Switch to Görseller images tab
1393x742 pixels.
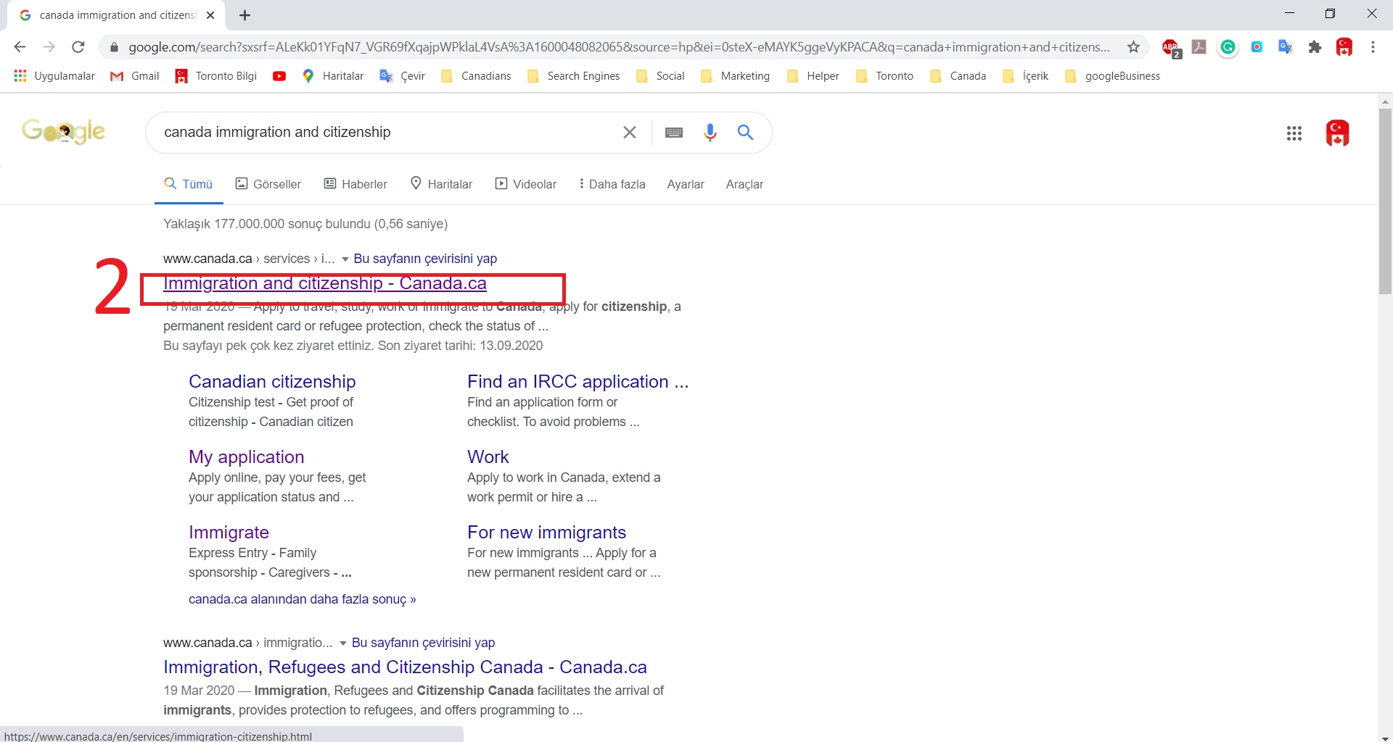coord(268,184)
